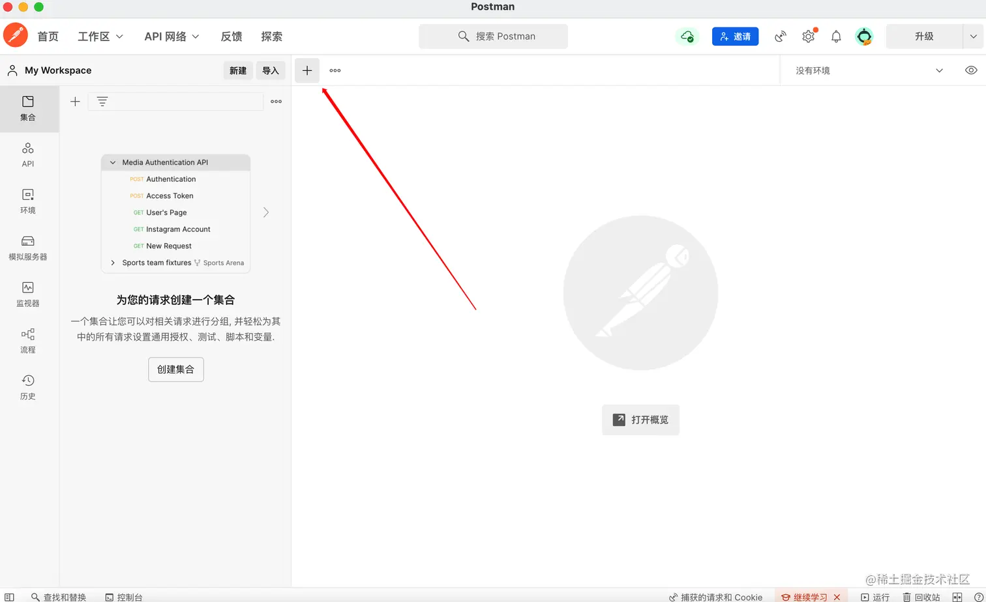The image size is (986, 602).
Task: Open tab options three-dot menu
Action: click(x=335, y=70)
